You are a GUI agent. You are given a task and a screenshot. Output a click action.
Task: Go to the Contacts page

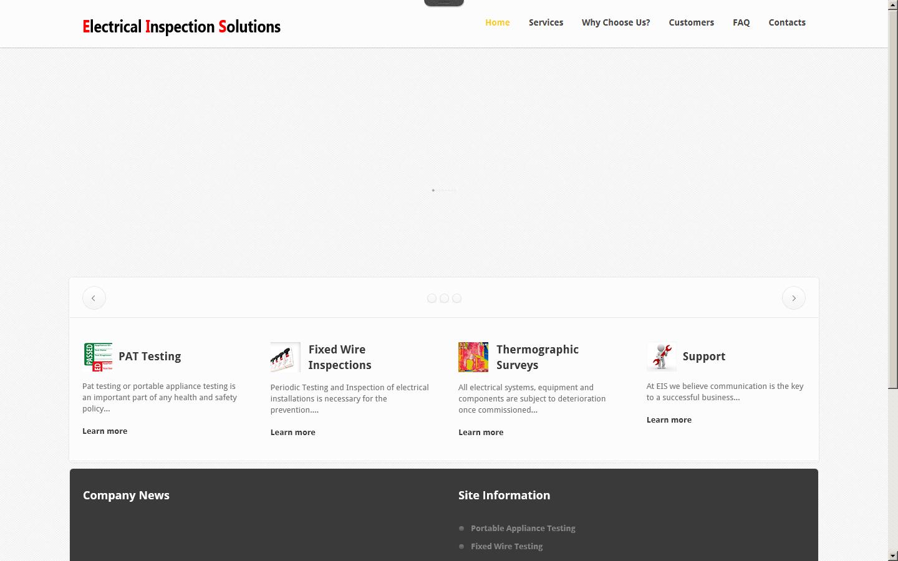[x=787, y=22]
